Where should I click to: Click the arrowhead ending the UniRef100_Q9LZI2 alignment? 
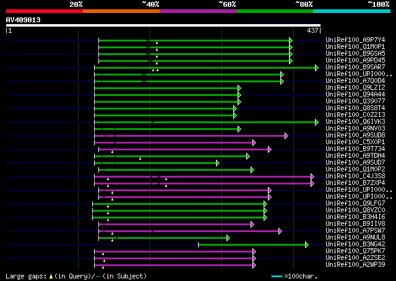pos(239,88)
